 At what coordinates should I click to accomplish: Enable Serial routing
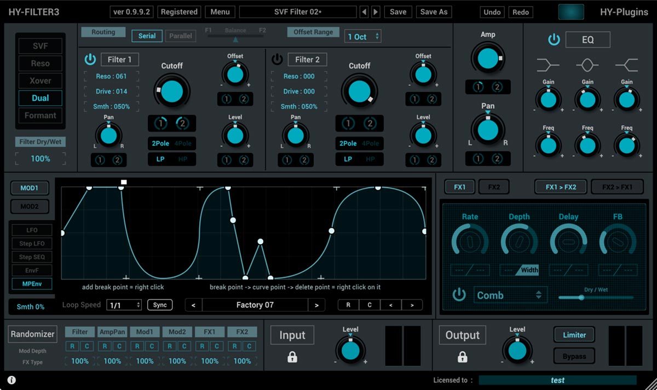(x=147, y=36)
